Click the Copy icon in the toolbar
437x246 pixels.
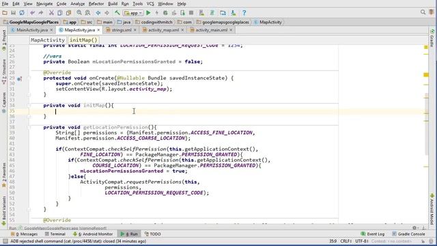click(x=60, y=13)
